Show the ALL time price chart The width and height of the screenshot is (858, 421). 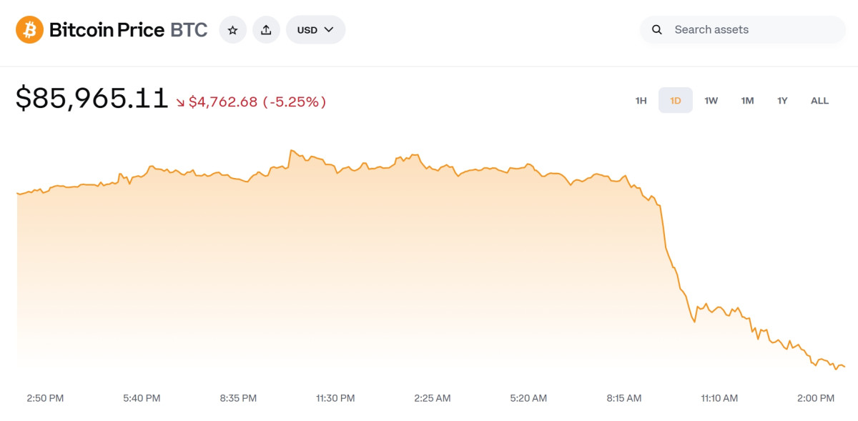[x=819, y=101]
